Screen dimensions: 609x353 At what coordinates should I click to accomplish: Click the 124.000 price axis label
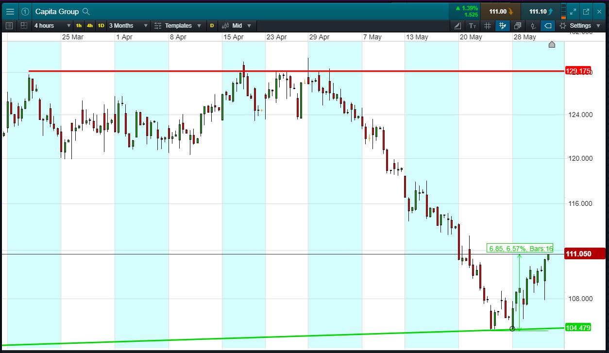click(580, 115)
